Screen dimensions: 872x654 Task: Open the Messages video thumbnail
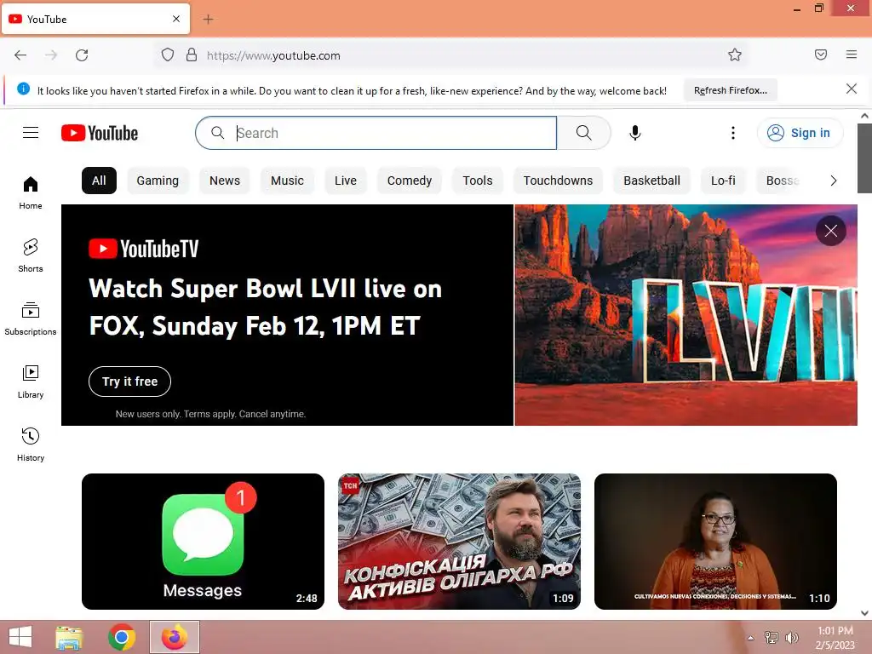coord(203,542)
